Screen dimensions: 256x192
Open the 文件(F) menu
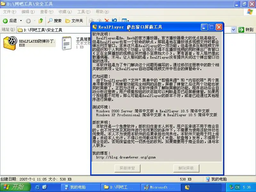click(10, 12)
